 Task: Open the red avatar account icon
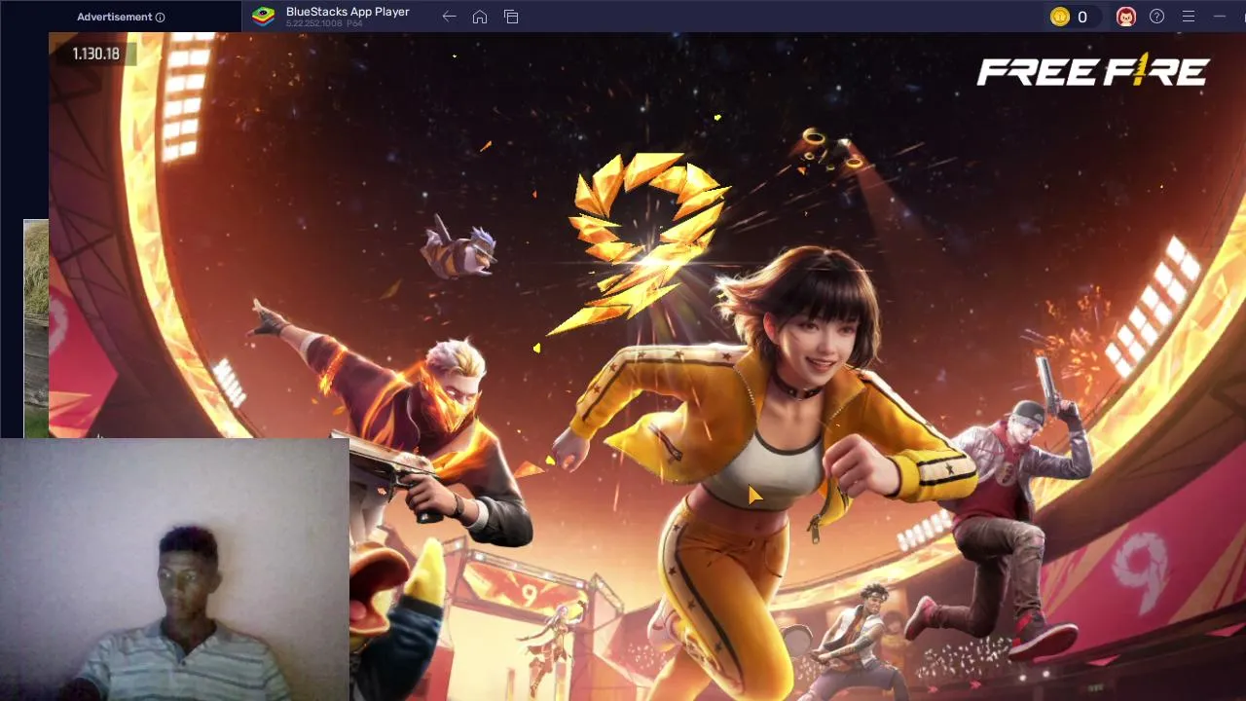coord(1126,17)
